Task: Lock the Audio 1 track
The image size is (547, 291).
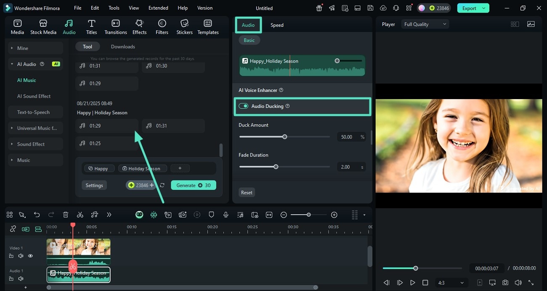Action: click(x=11, y=278)
